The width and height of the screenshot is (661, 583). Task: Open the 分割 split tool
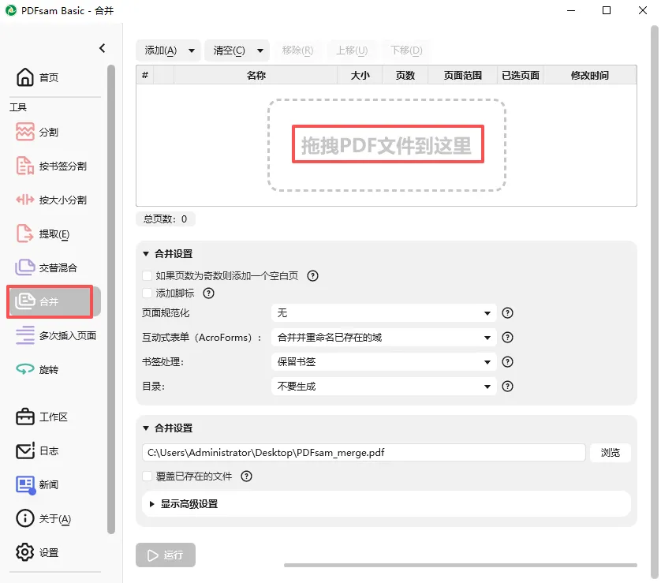(x=38, y=132)
